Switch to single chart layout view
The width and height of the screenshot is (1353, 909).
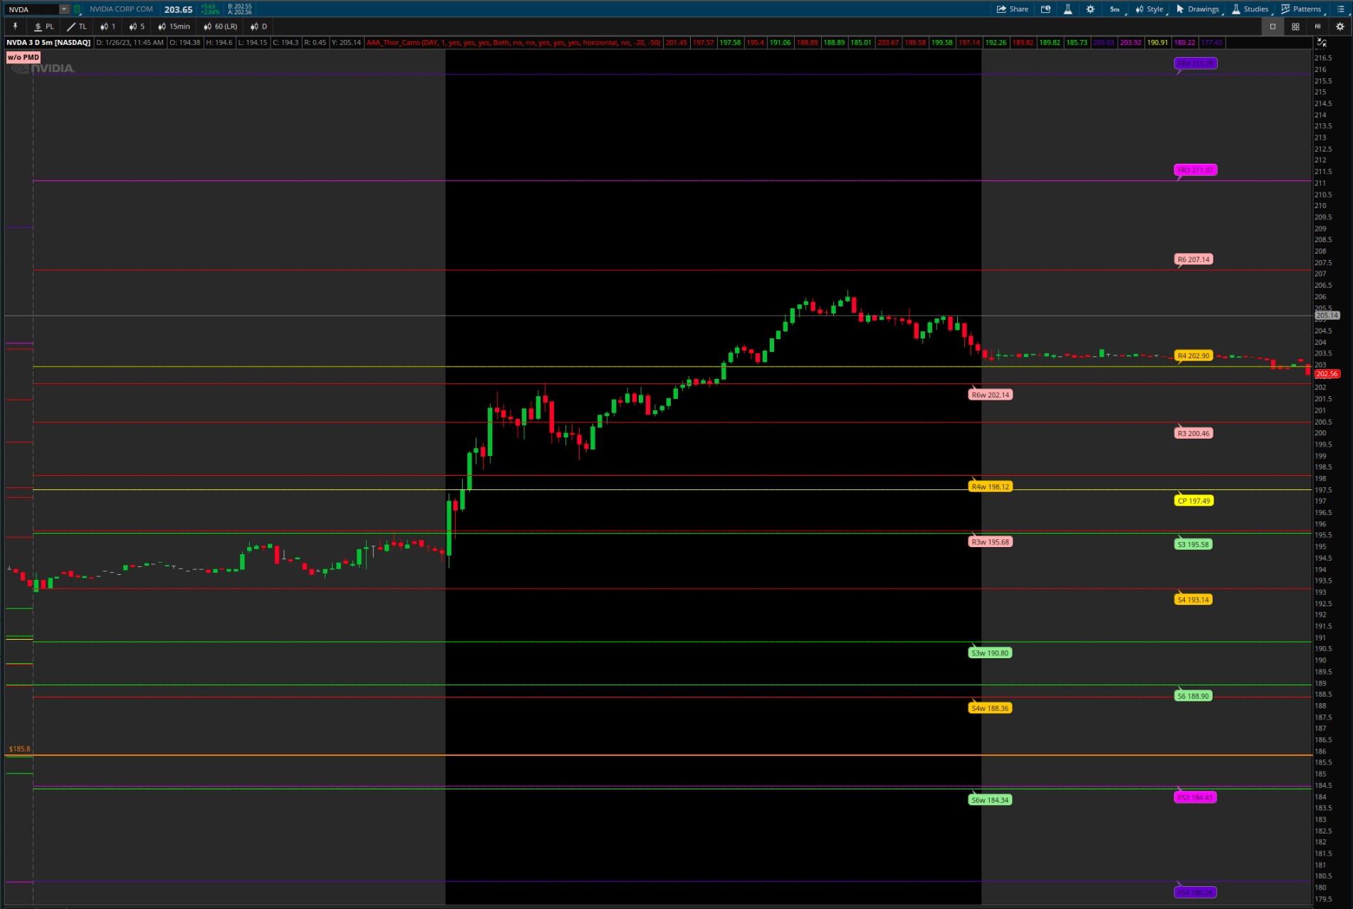[x=1273, y=26]
